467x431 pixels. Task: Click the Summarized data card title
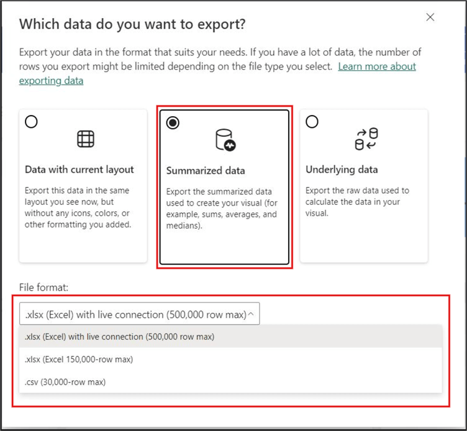(206, 170)
